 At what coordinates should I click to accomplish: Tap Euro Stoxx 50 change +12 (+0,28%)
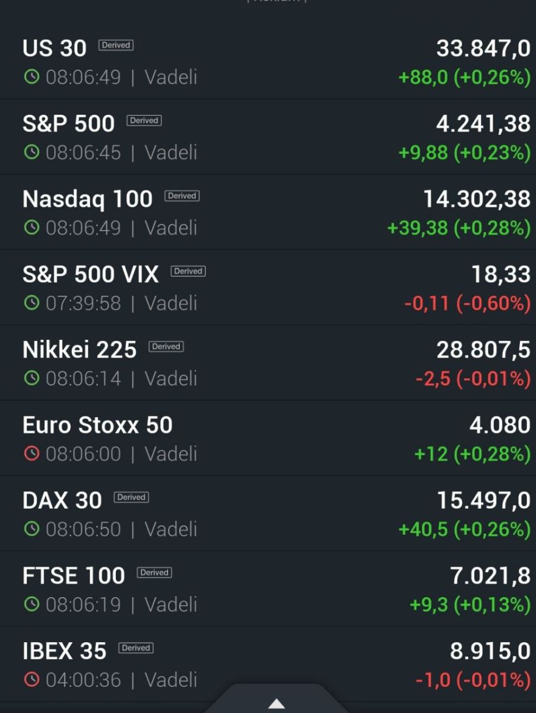coord(472,455)
